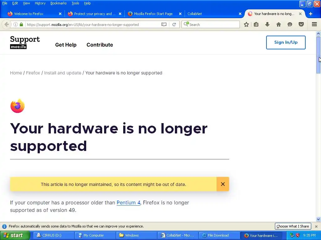Image resolution: width=321 pixels, height=240 pixels.
Task: Open the Tools menu
Action: click(x=75, y=3)
